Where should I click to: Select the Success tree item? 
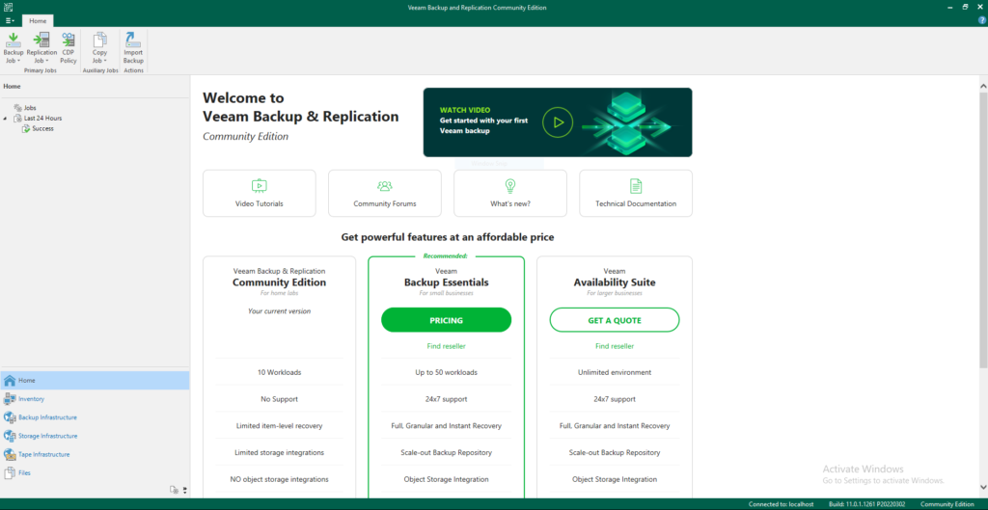38,128
